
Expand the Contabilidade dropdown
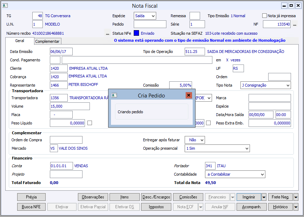(x=262, y=174)
